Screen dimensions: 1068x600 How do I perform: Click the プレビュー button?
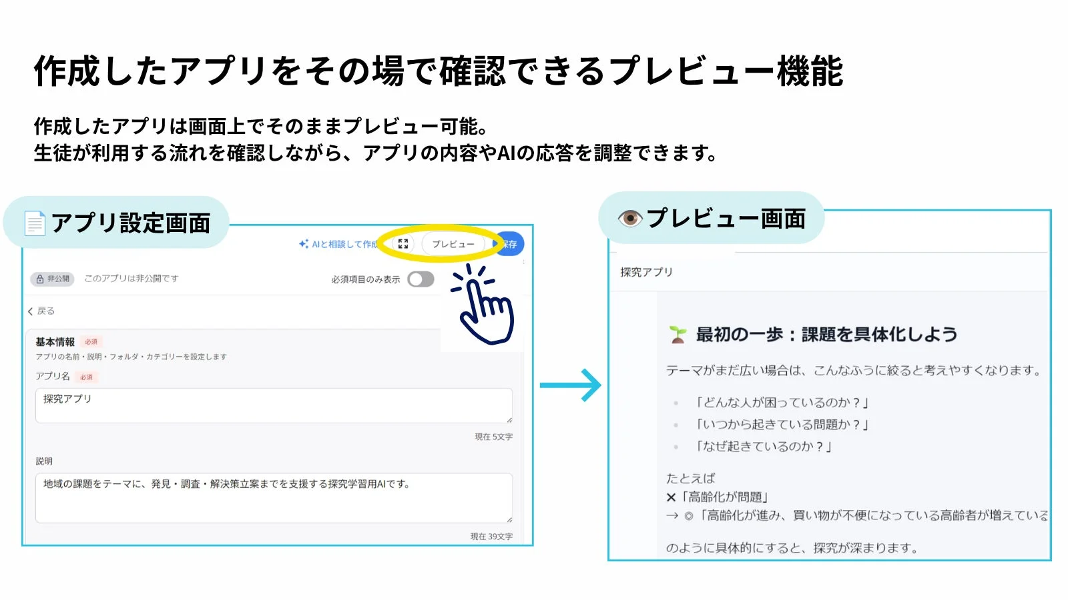453,244
